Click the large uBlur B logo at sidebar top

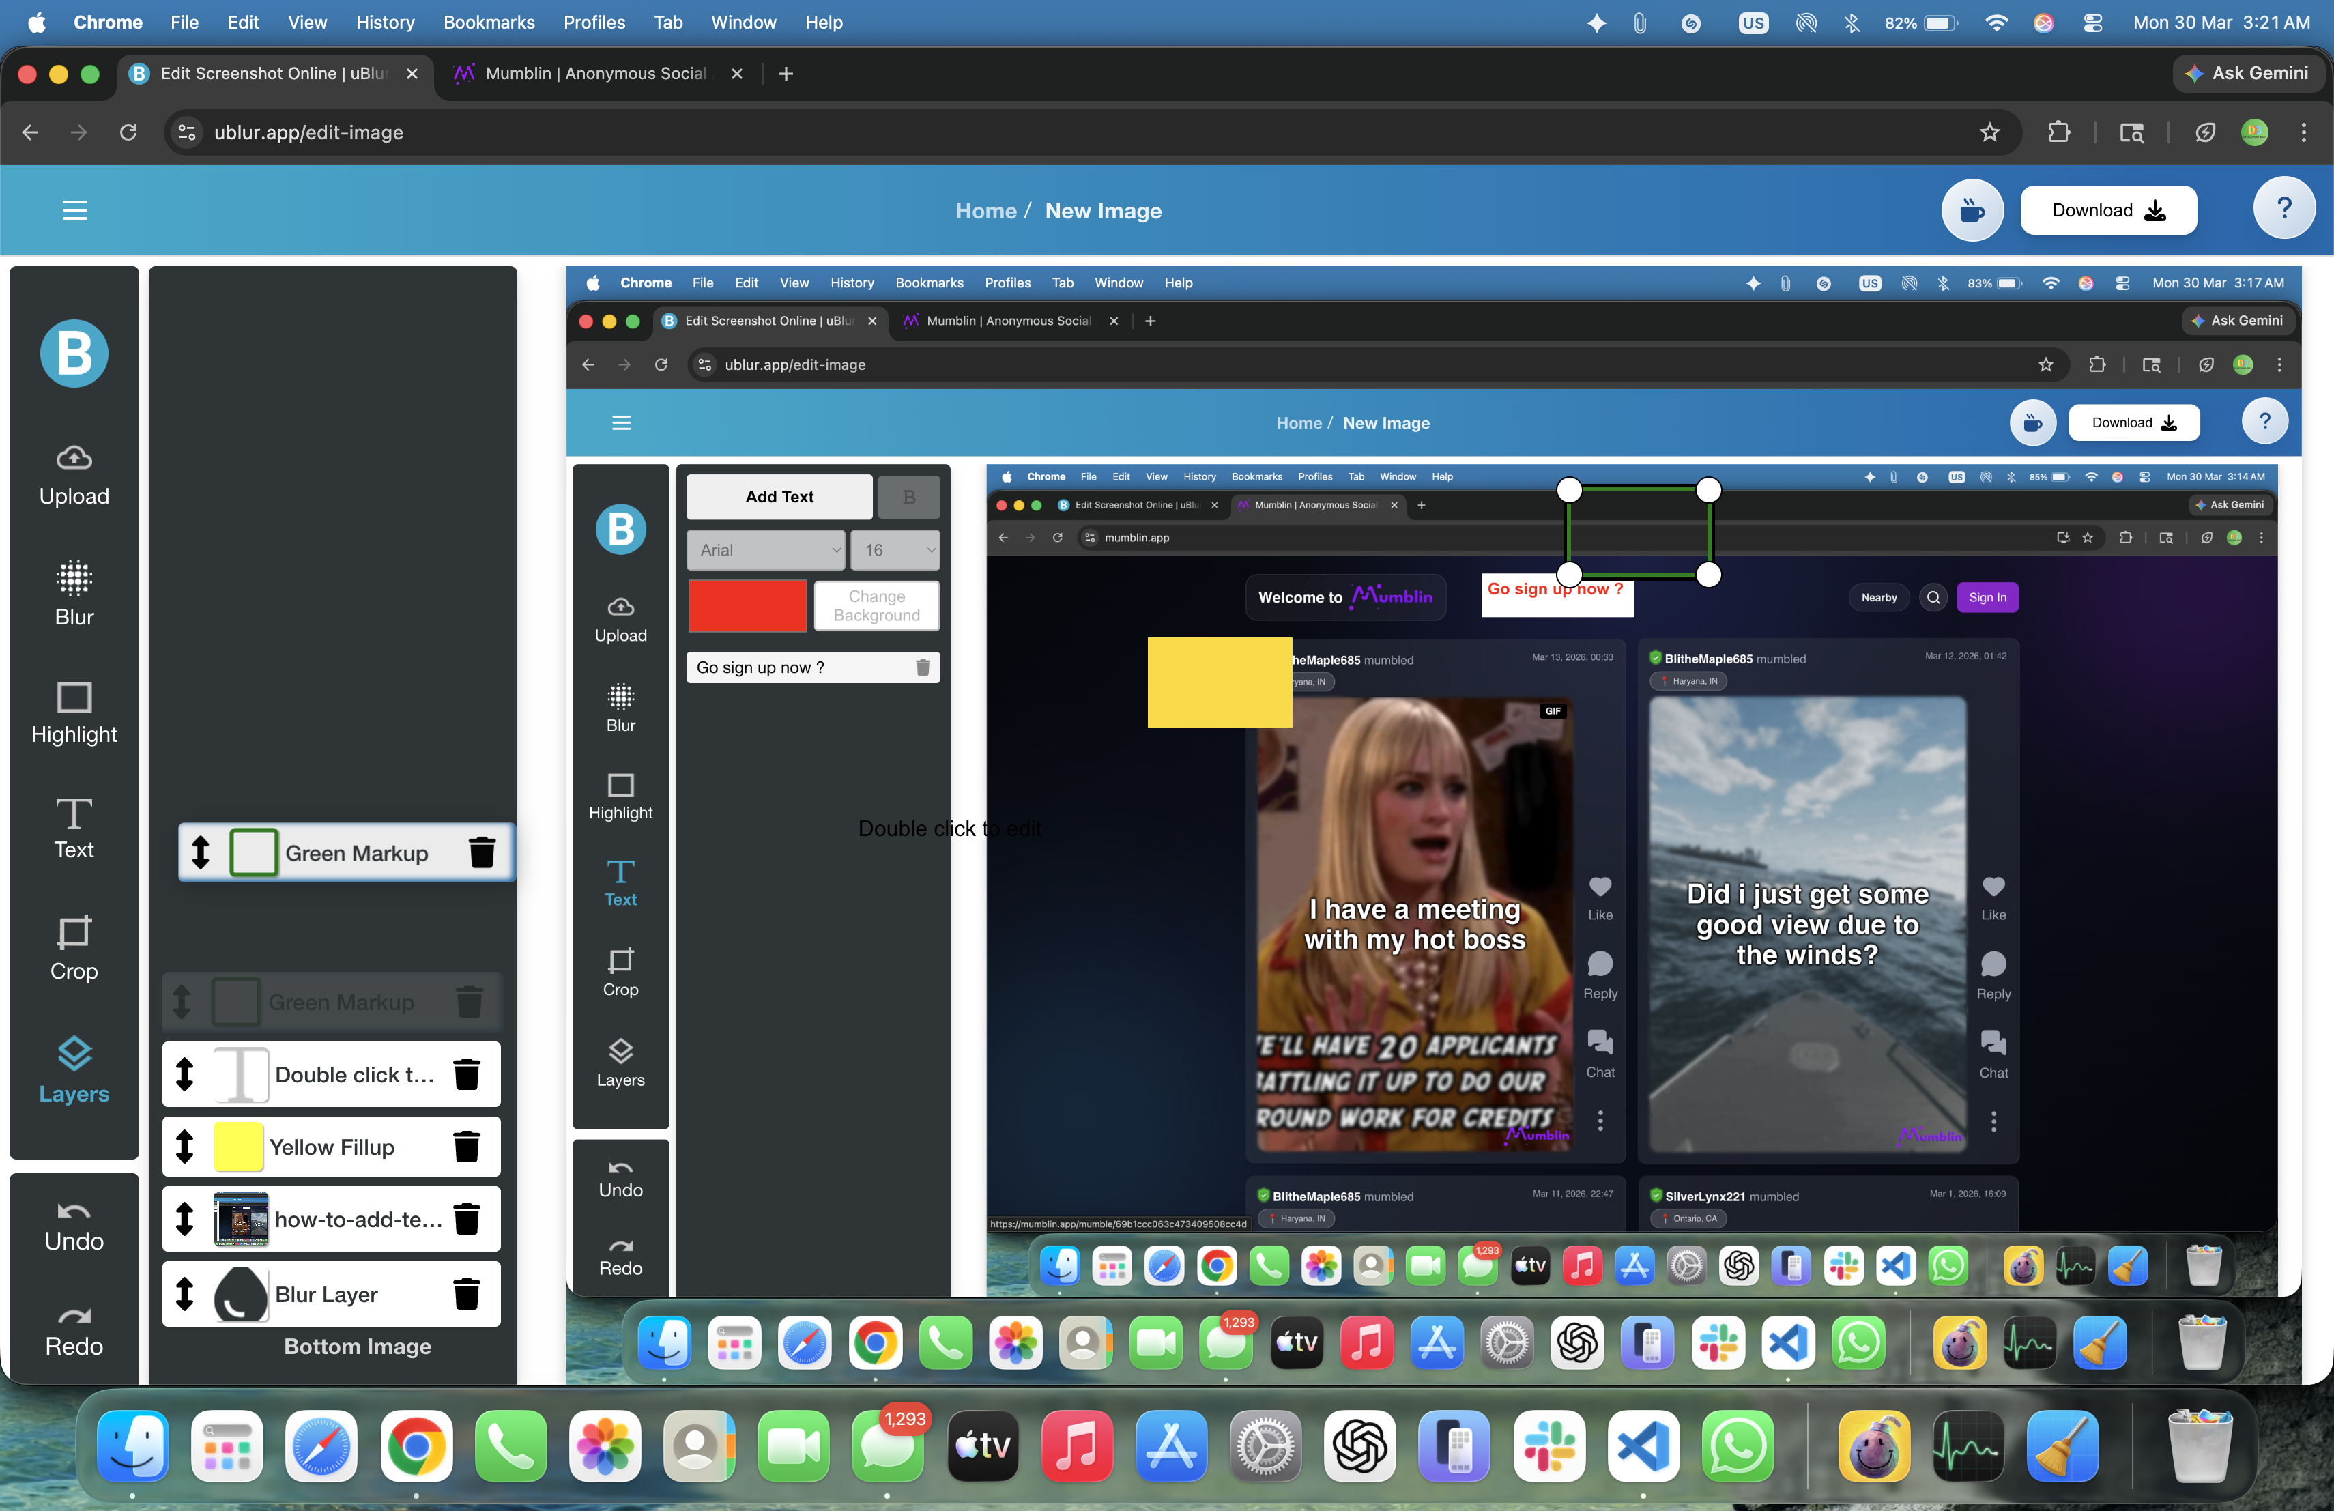coord(74,353)
